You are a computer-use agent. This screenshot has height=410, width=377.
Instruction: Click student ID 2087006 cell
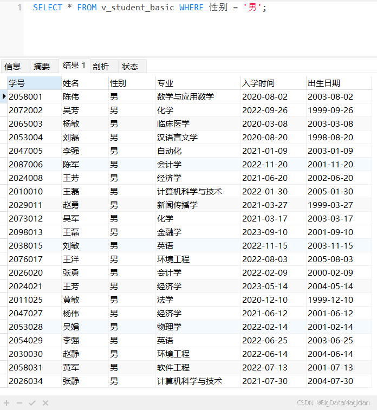35,165
